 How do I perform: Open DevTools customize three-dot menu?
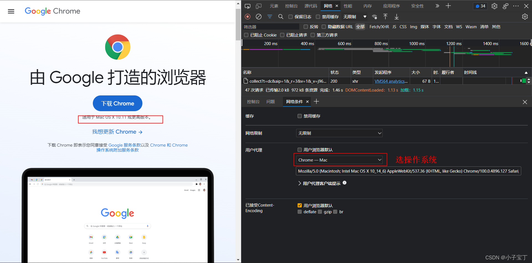tap(516, 6)
